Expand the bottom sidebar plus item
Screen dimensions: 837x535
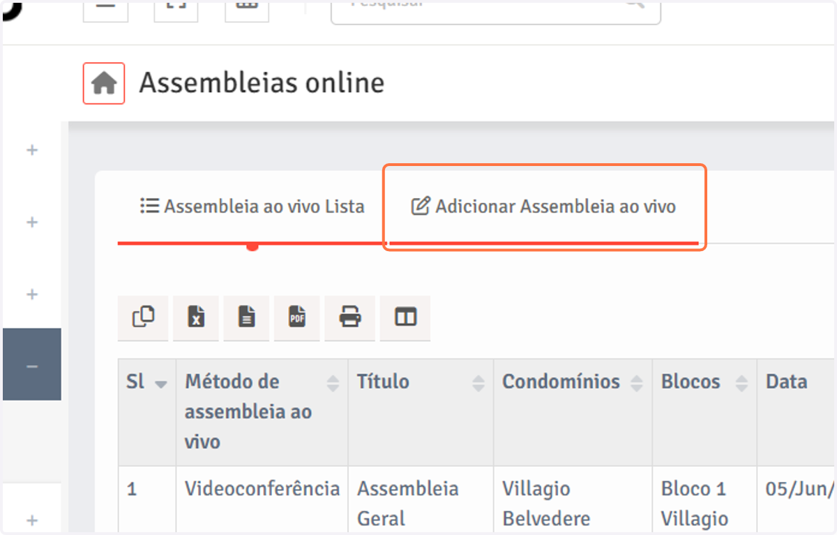click(x=32, y=520)
